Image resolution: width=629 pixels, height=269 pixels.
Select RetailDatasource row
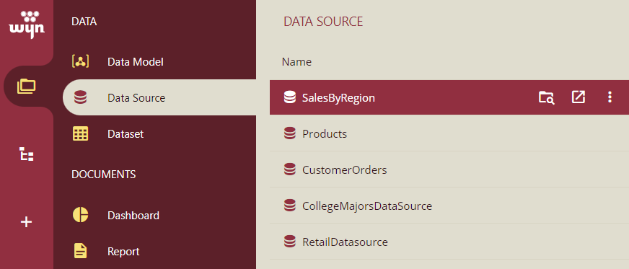coord(449,242)
